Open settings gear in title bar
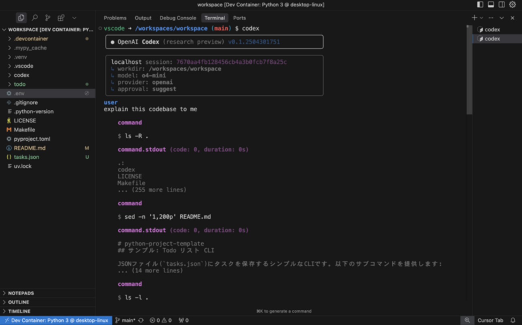 pos(512,4)
